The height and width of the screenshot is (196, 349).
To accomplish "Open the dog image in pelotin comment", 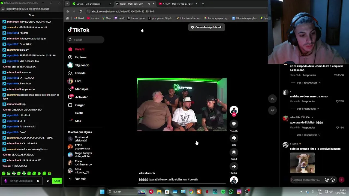I will click(x=302, y=163).
